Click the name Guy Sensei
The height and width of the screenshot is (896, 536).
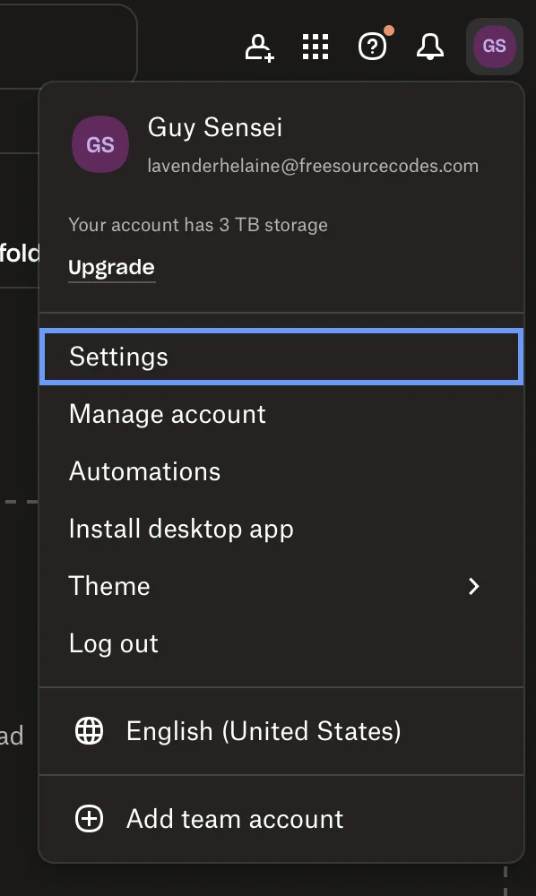click(x=215, y=128)
